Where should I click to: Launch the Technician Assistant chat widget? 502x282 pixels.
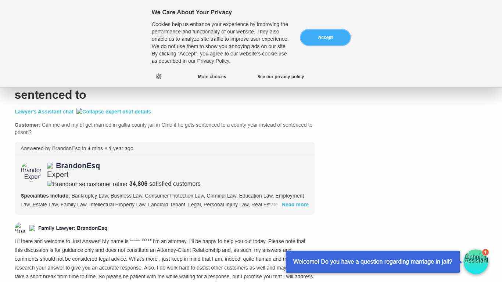476,262
